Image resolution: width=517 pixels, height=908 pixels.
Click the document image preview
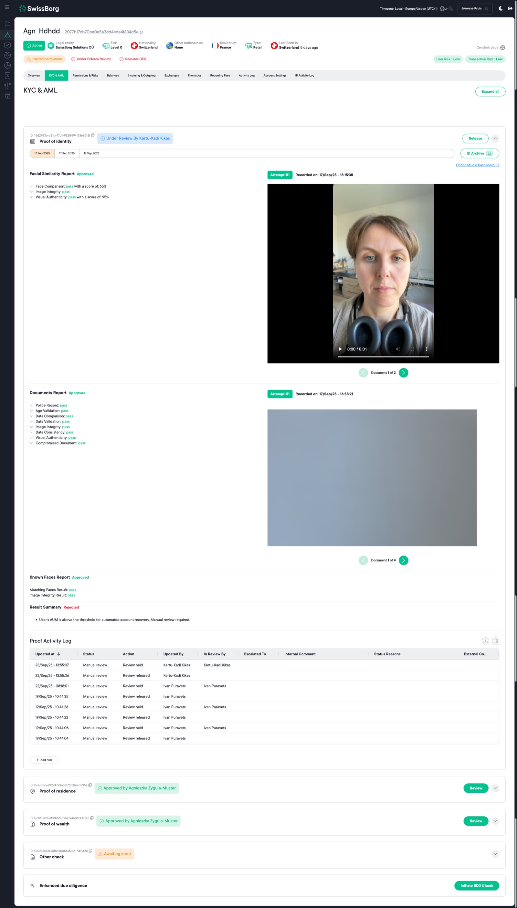coord(372,477)
